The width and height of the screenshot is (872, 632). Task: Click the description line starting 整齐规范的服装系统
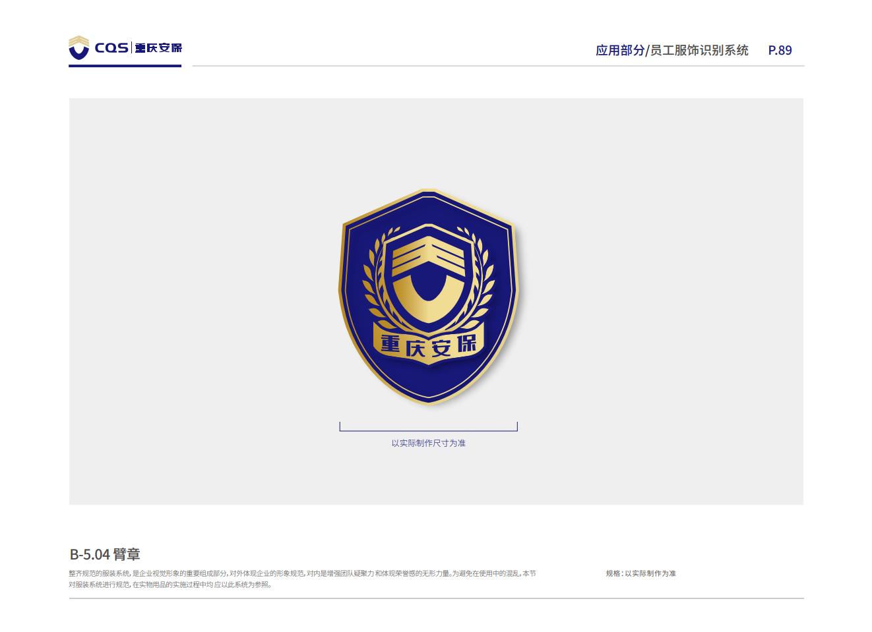click(x=302, y=573)
